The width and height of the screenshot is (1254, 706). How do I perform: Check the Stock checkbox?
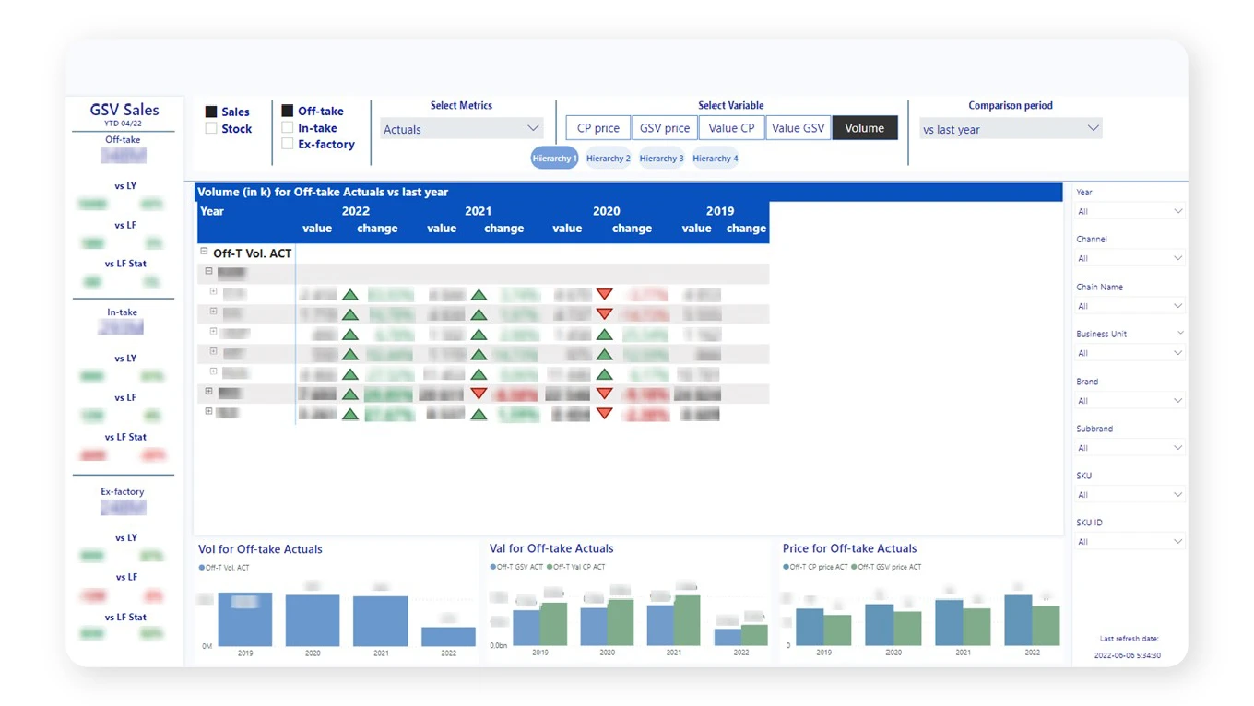click(211, 129)
